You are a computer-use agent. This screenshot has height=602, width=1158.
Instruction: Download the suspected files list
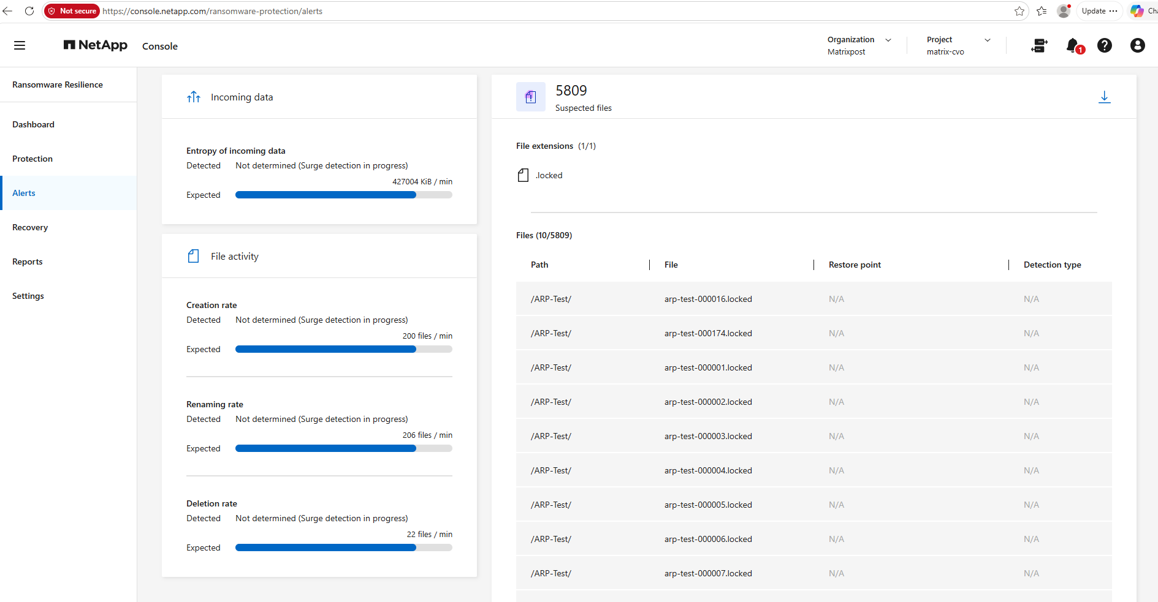(1105, 97)
